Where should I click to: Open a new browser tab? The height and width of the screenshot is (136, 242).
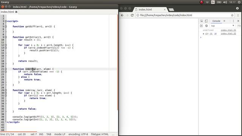pyautogui.click(x=171, y=10)
